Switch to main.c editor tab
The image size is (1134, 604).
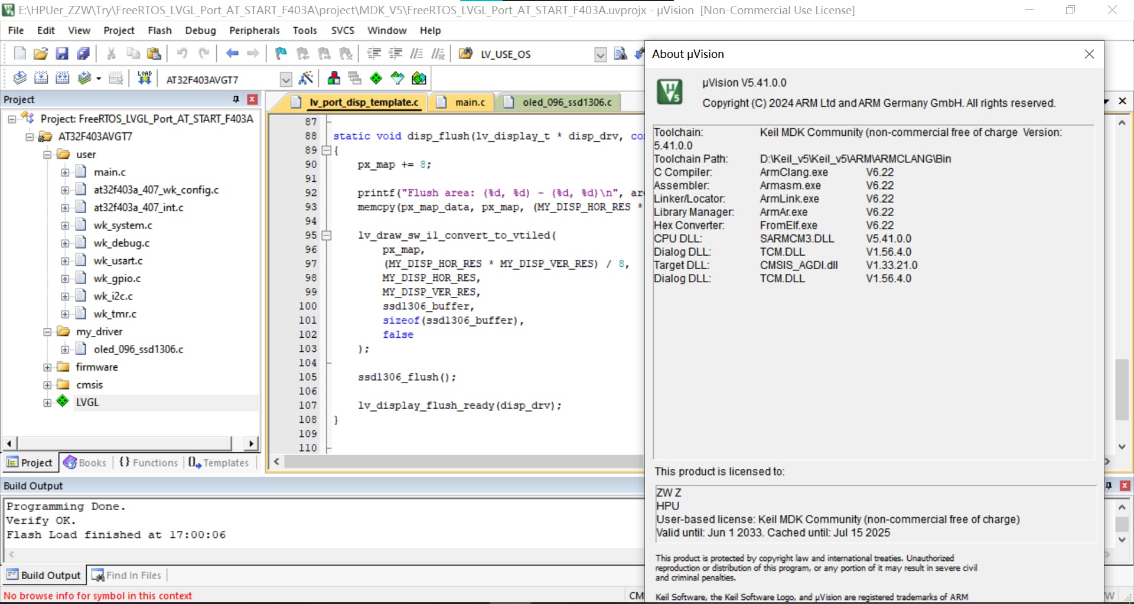pyautogui.click(x=461, y=102)
